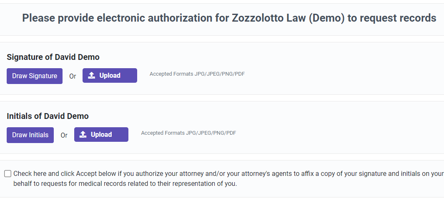Click the electronic authorization page heading

229,18
